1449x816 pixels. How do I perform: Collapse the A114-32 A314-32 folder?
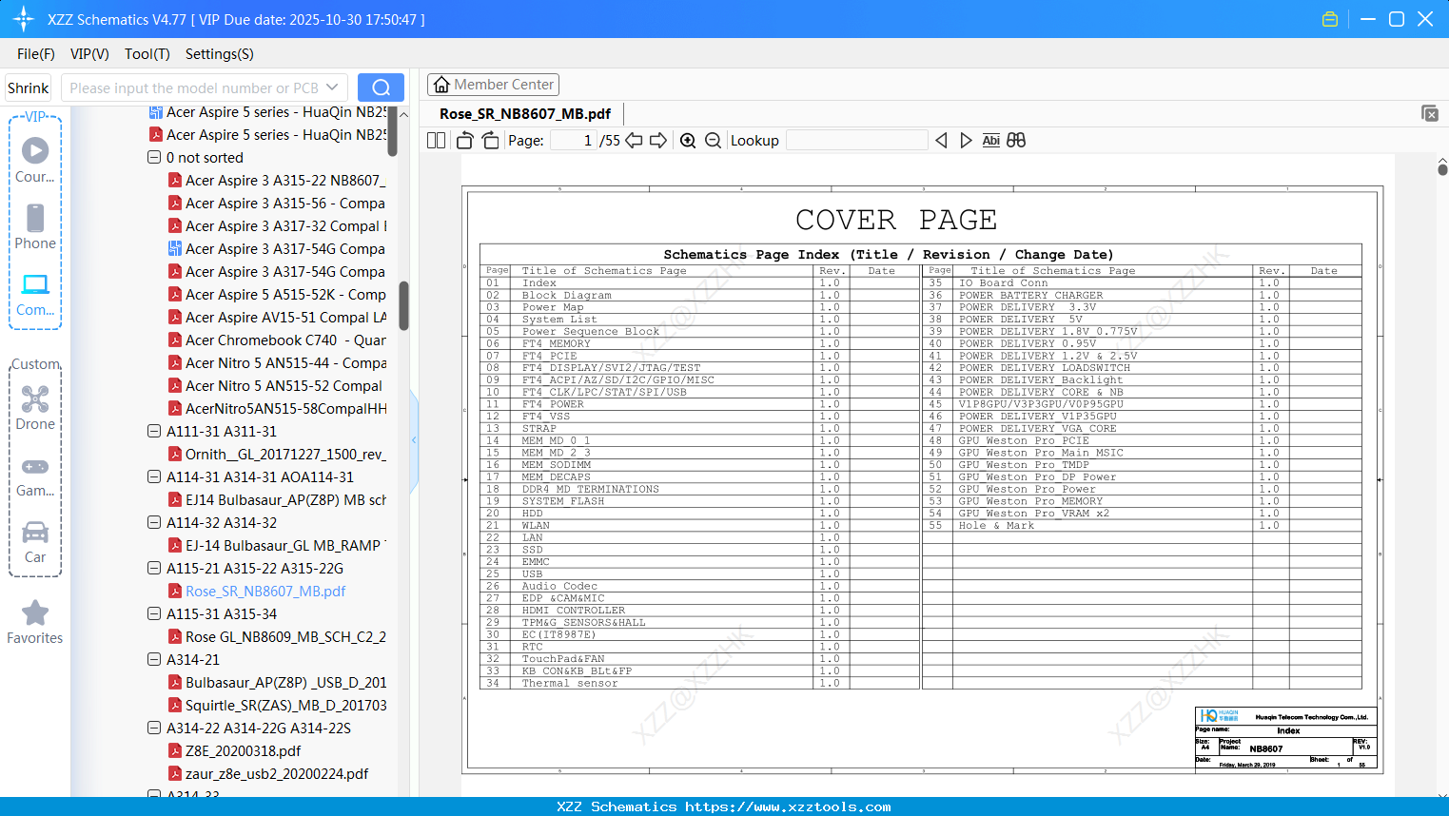pos(154,522)
